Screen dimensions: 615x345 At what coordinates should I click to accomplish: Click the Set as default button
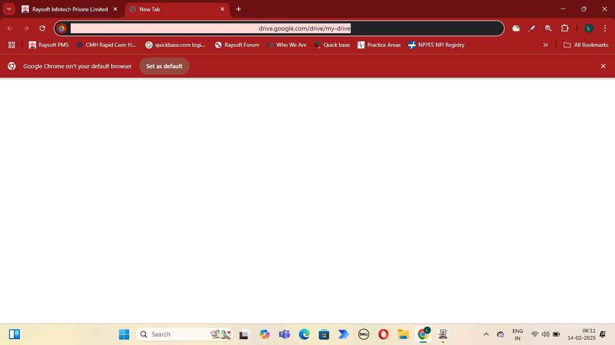[x=164, y=66]
